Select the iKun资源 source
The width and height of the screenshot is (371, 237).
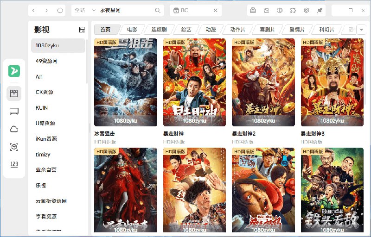pyautogui.click(x=46, y=139)
